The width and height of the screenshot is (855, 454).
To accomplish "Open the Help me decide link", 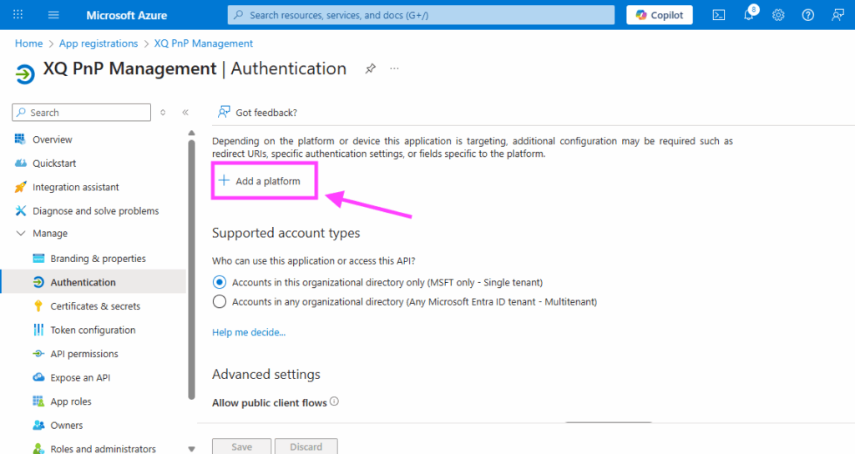I will (x=248, y=332).
